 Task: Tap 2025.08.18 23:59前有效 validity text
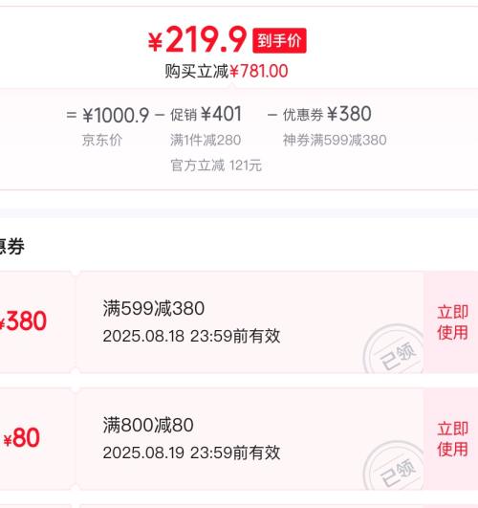point(191,336)
